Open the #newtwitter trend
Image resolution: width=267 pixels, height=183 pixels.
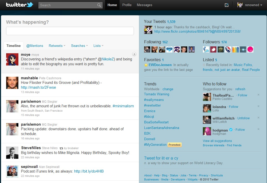pos(152,105)
